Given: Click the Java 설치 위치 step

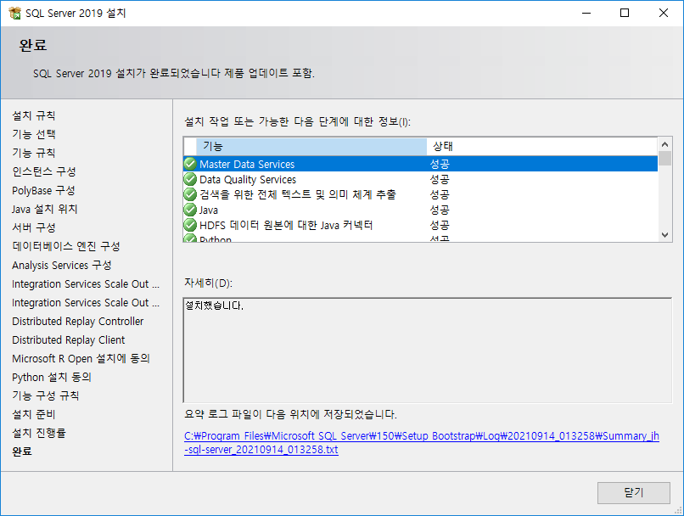Looking at the screenshot, I should point(44,210).
